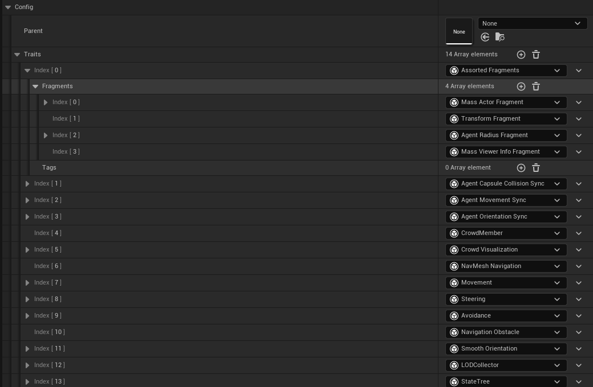Viewport: 593px width, 387px height.
Task: Open the Steering trait dropdown
Action: pyautogui.click(x=506, y=299)
